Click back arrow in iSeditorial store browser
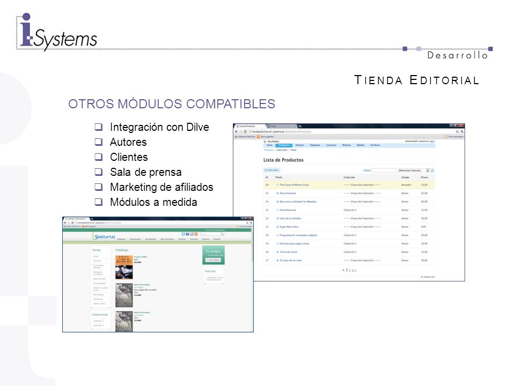The image size is (515, 386). pos(65,222)
